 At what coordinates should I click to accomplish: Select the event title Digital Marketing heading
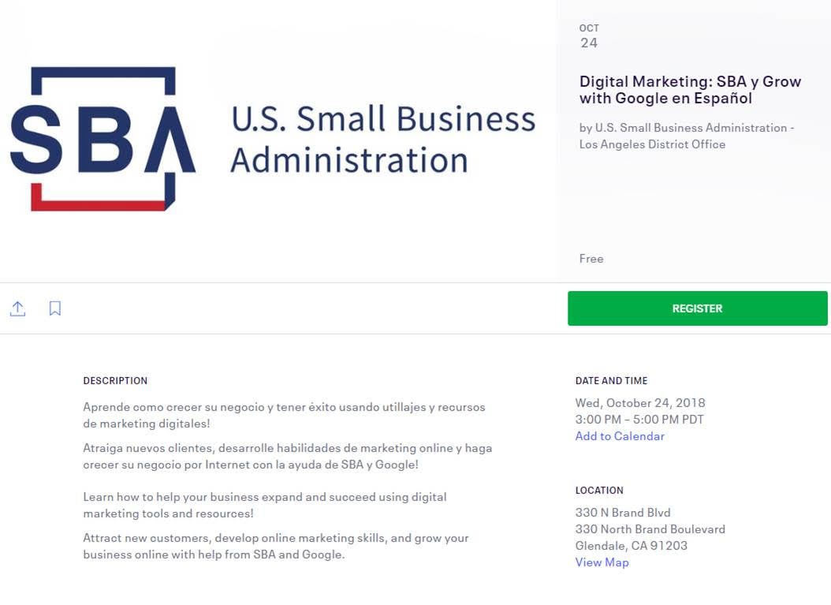pos(689,90)
